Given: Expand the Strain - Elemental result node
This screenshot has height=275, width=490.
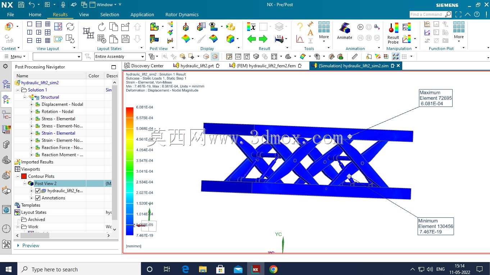Looking at the screenshot, I should (31, 133).
